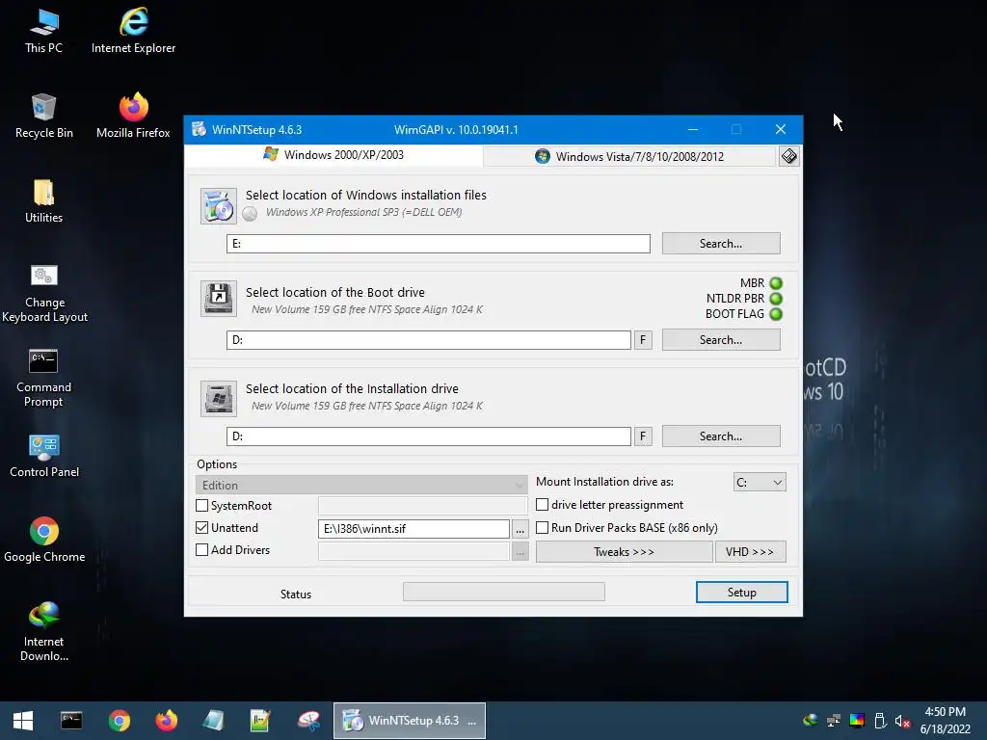Click the disk/diamond icon beside Vista tab
987x740 pixels.
788,156
